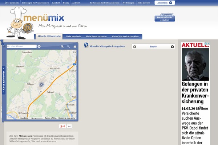This screenshot has width=218, height=145.
Task: Click Map Data label on map
Action: 24,118
